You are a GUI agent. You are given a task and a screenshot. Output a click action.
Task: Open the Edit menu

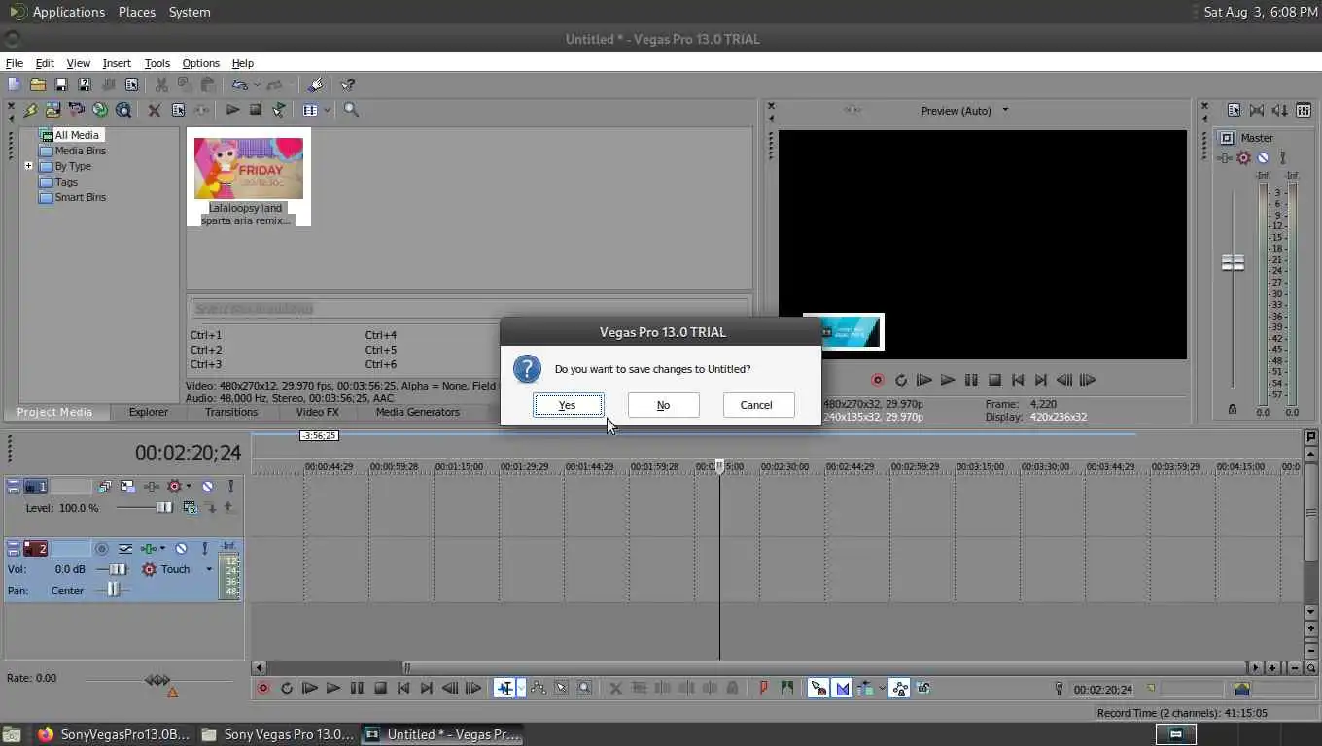point(45,63)
